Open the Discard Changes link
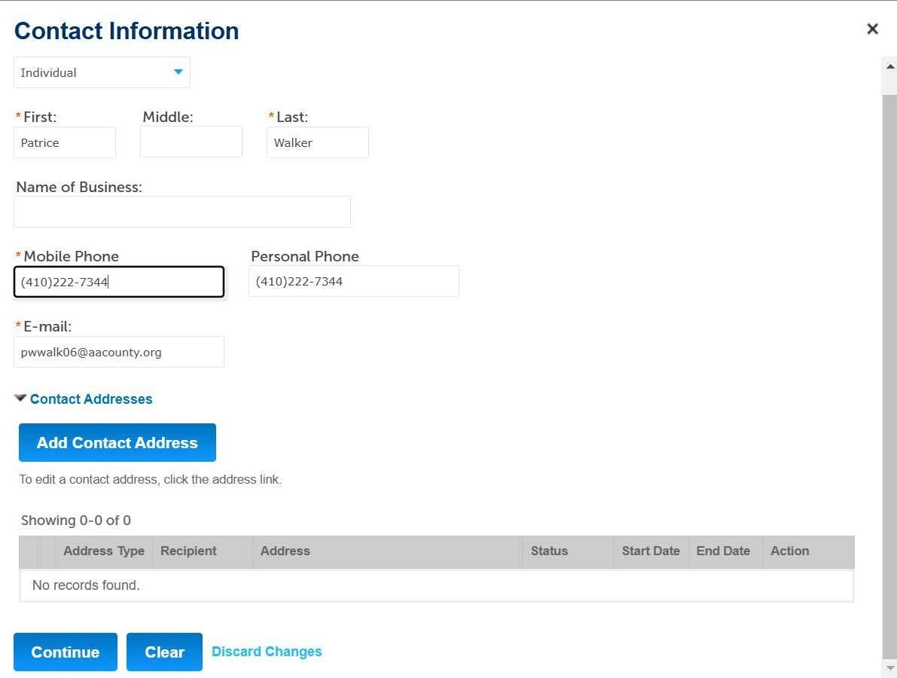Screen dimensions: 897x678 (x=267, y=651)
